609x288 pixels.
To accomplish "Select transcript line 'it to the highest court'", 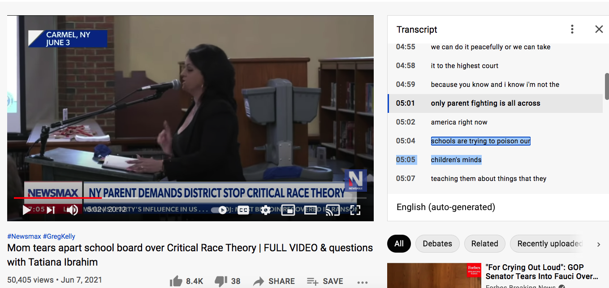I will (465, 66).
